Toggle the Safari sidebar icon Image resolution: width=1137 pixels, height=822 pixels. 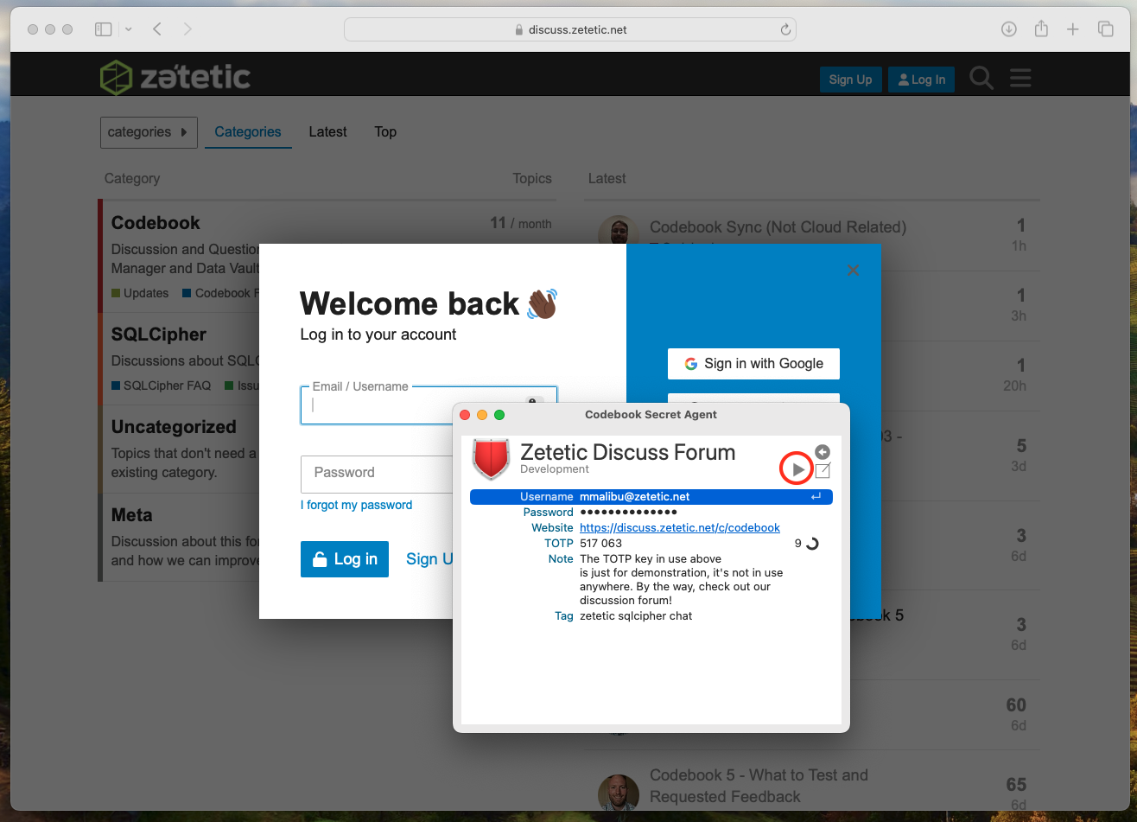tap(103, 29)
